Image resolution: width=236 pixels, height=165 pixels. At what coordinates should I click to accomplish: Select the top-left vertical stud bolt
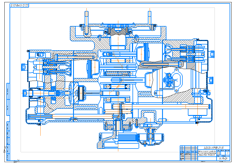[x=86, y=22]
